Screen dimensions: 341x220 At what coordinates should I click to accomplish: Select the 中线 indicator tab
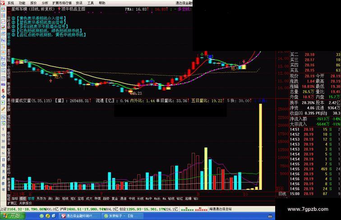tap(132, 199)
